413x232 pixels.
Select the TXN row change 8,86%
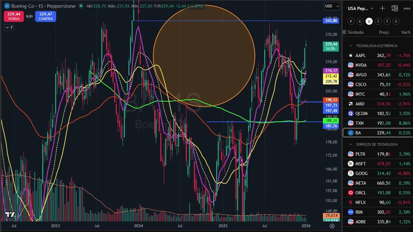[x=405, y=123]
